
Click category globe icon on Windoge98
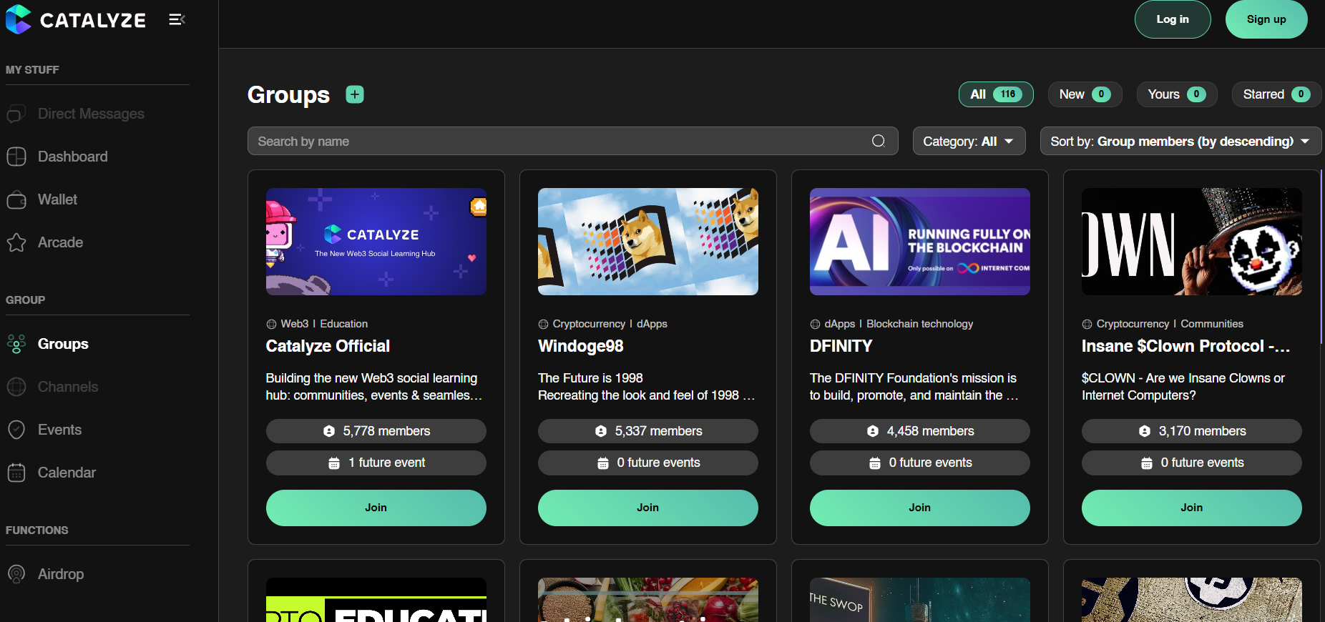tap(543, 324)
